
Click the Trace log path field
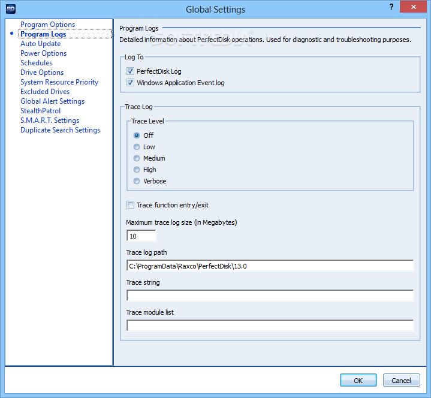pyautogui.click(x=270, y=266)
